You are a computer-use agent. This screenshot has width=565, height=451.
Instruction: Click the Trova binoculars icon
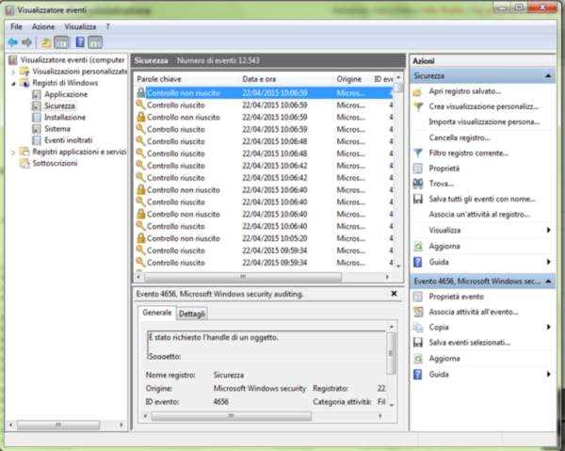pyautogui.click(x=417, y=184)
